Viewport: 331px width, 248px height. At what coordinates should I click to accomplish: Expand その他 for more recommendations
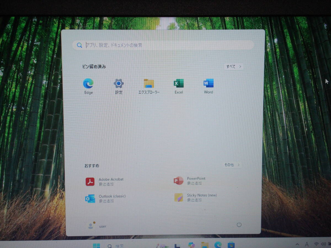[232, 165]
